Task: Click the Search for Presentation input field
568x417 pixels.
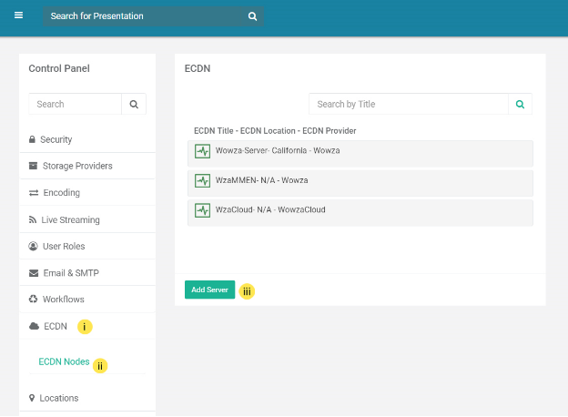Action: coord(146,16)
